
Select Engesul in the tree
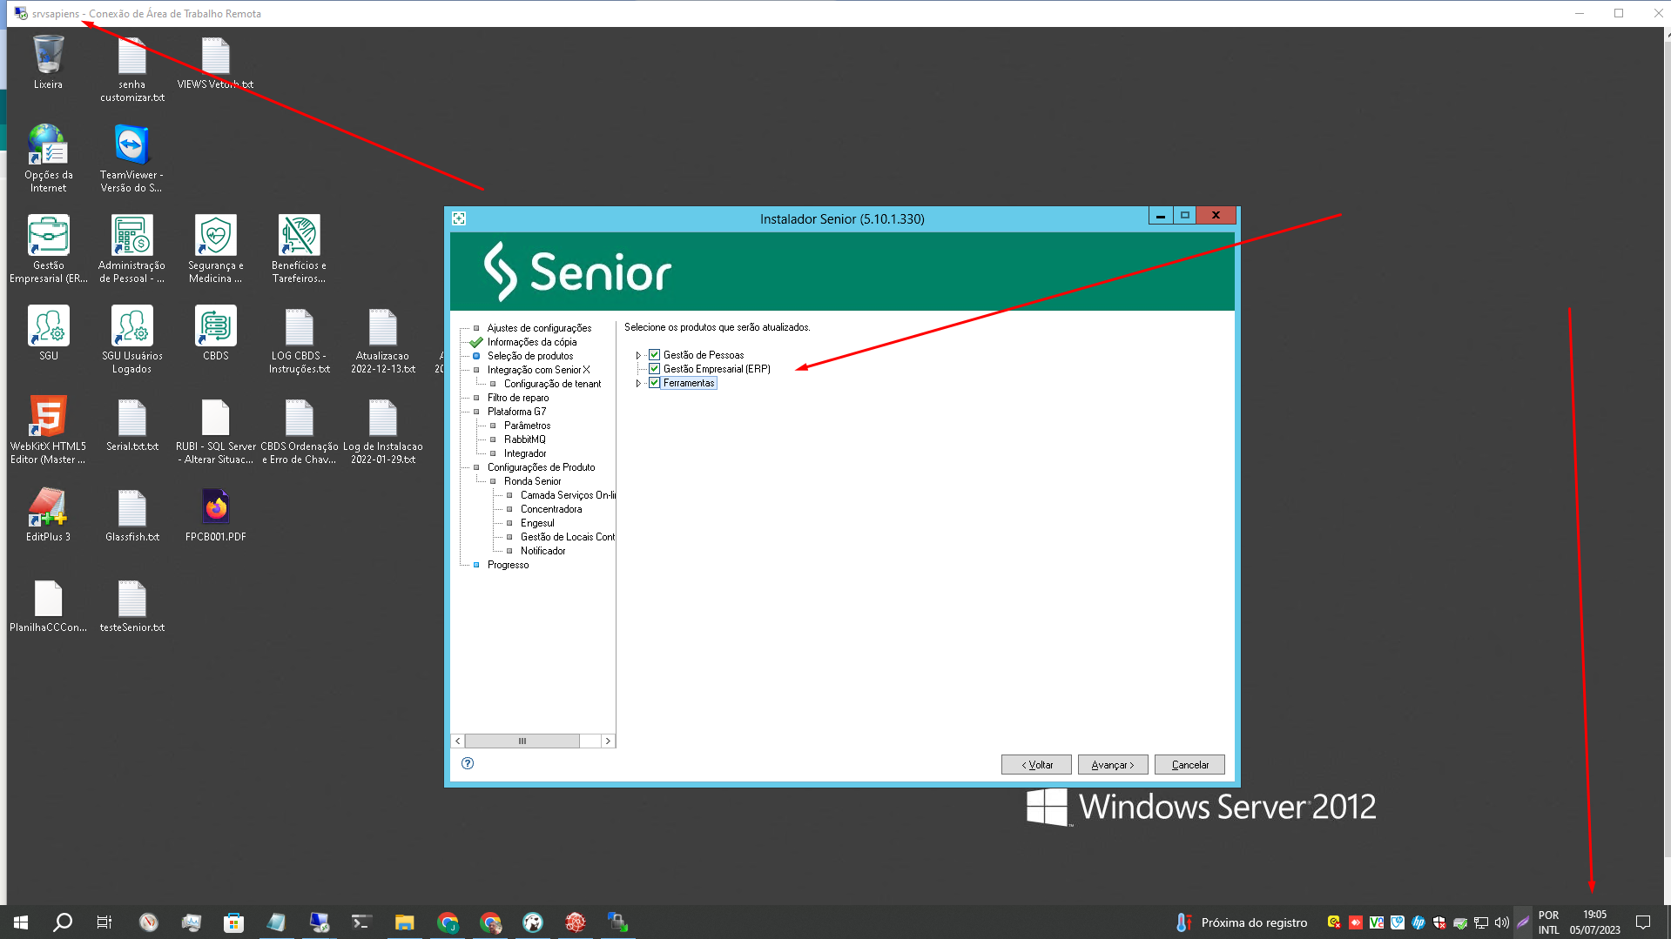coord(537,523)
